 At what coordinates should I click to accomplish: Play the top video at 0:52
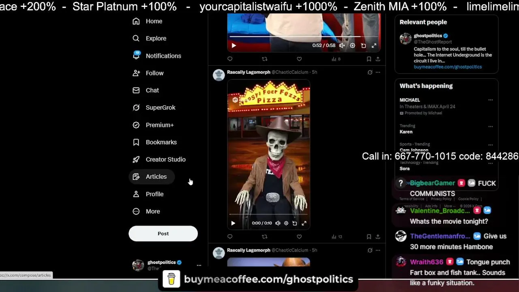(234, 45)
